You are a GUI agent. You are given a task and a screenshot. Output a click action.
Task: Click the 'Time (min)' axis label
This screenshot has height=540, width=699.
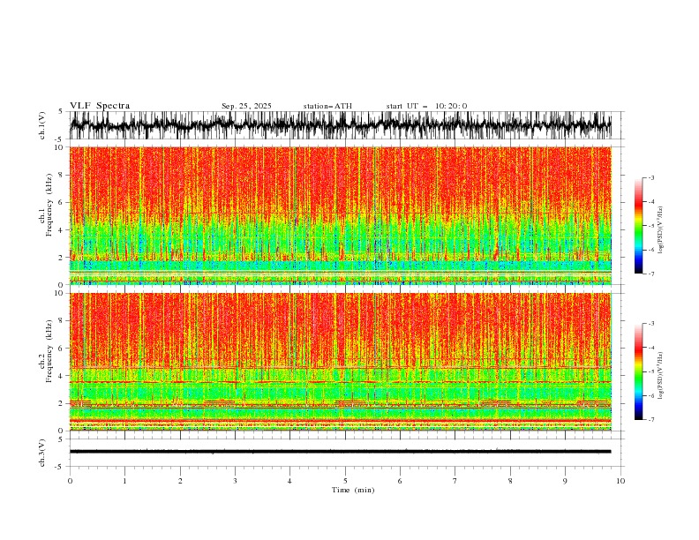353,490
